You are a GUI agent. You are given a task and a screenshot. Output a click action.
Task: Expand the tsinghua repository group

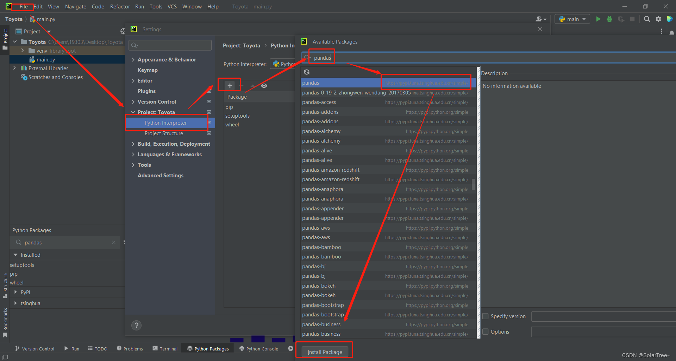[15, 303]
